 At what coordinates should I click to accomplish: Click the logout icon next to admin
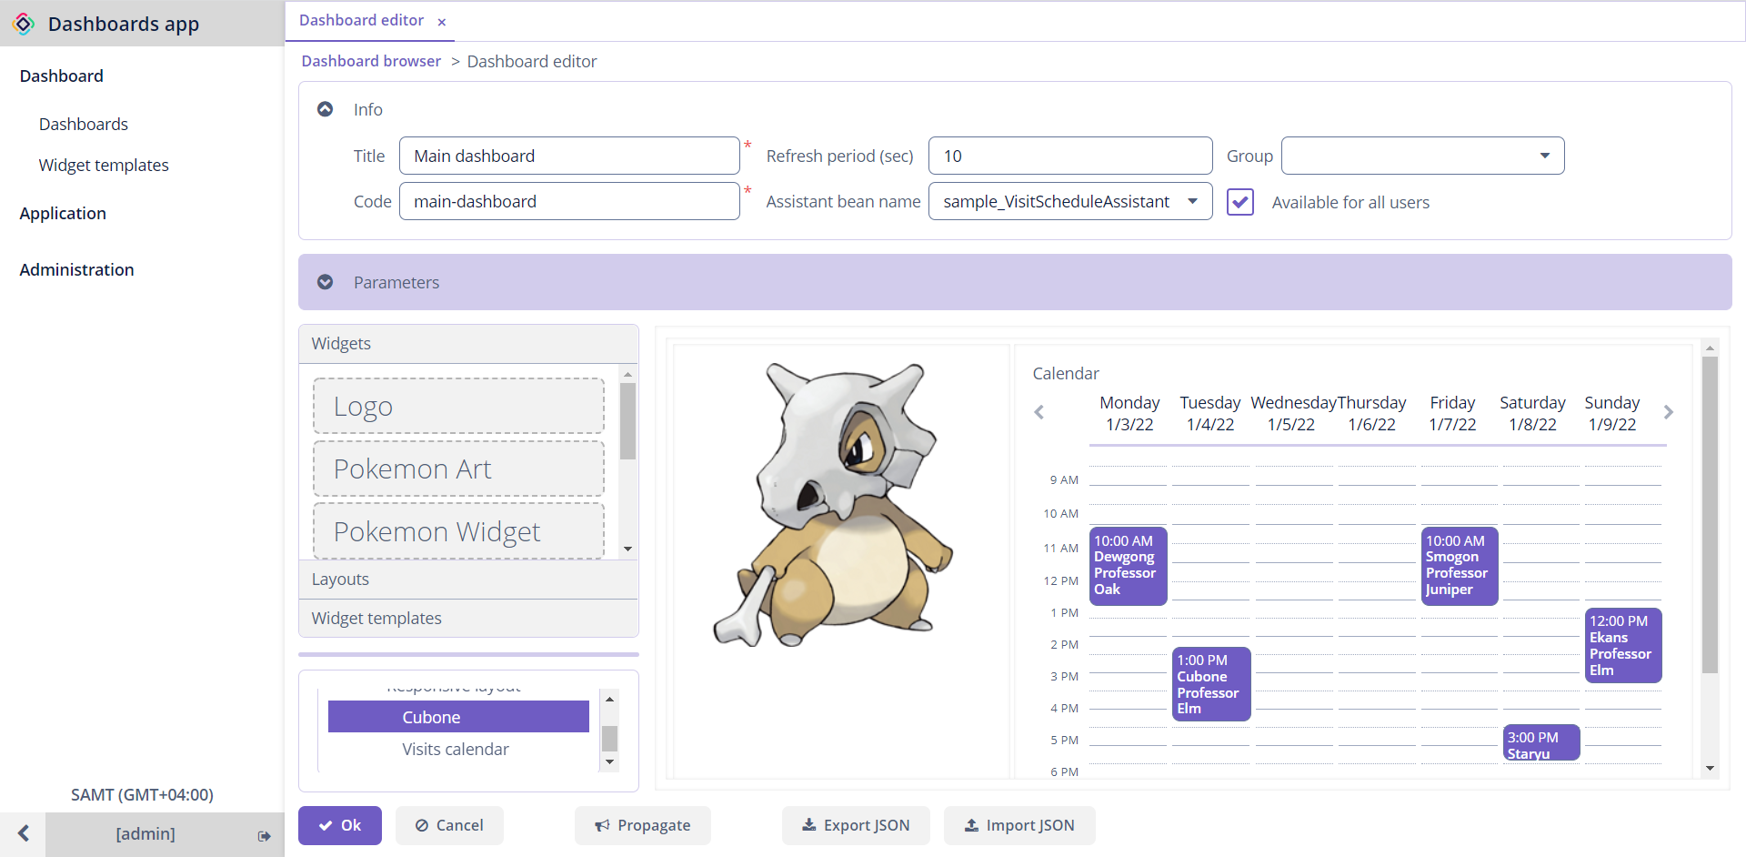(264, 835)
